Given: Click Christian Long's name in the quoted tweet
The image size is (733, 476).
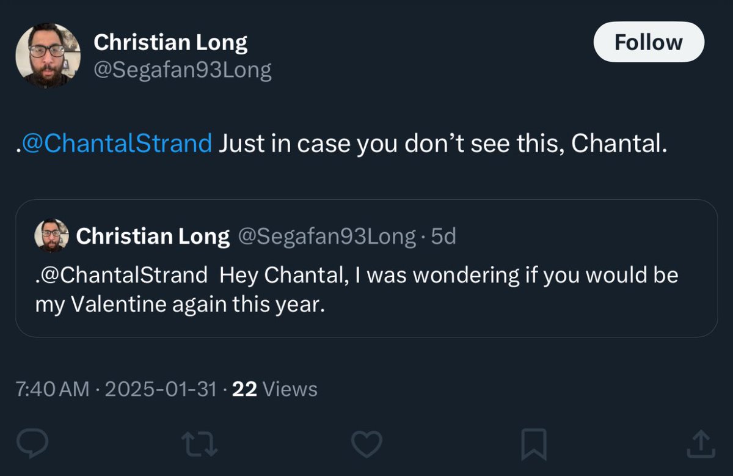Looking at the screenshot, I should 153,236.
